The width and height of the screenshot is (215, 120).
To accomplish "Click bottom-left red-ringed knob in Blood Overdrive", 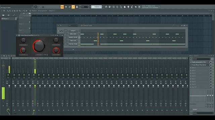I will (23, 50).
